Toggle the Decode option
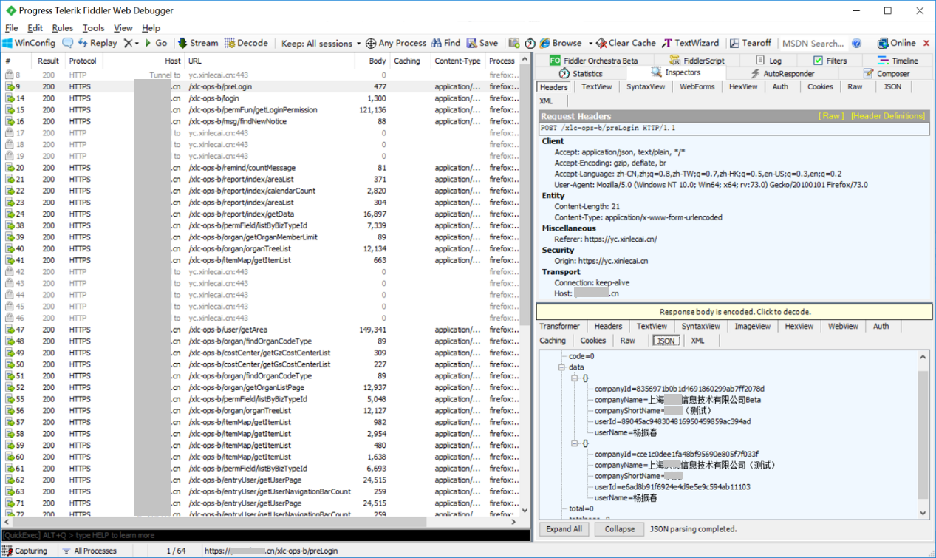 click(x=246, y=43)
